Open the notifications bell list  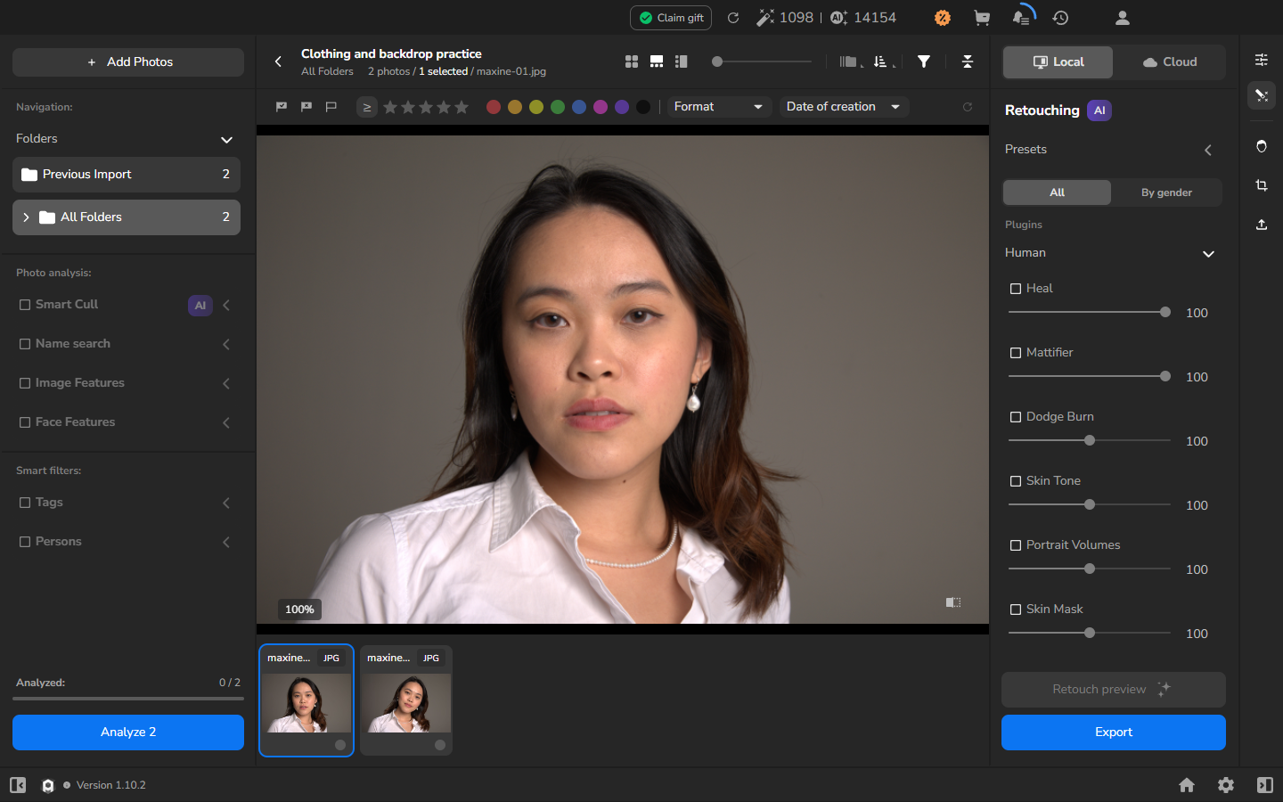click(x=1021, y=17)
